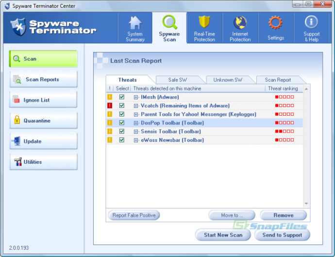Screen dimensions: 335x257
Task: Open the Update sidebar button
Action: [x=43, y=141]
